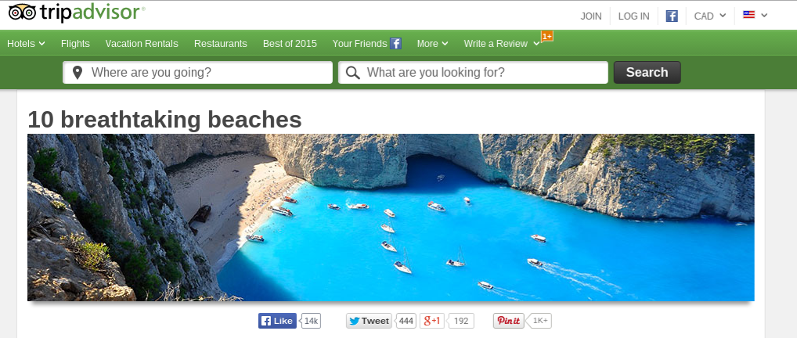Screen dimensions: 797x338
Task: Focus the Where are you going field
Action: 198,73
